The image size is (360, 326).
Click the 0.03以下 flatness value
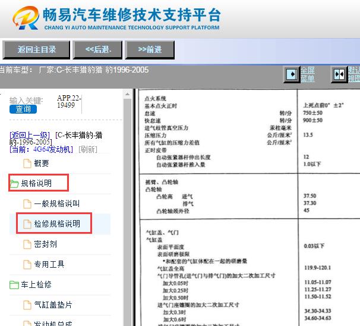(314, 246)
